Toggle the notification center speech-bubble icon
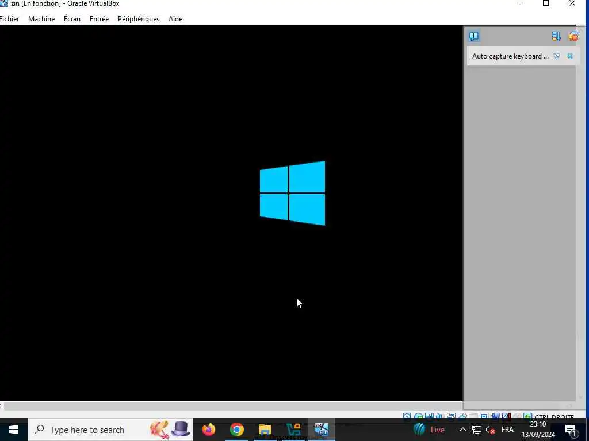589x441 pixels. (474, 36)
